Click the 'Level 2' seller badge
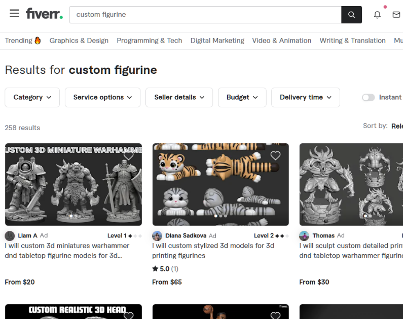The height and width of the screenshot is (319, 403). (271, 235)
